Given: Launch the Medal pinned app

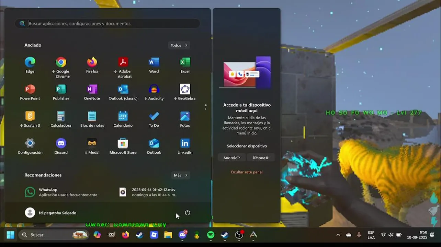Looking at the screenshot, I should point(92,146).
